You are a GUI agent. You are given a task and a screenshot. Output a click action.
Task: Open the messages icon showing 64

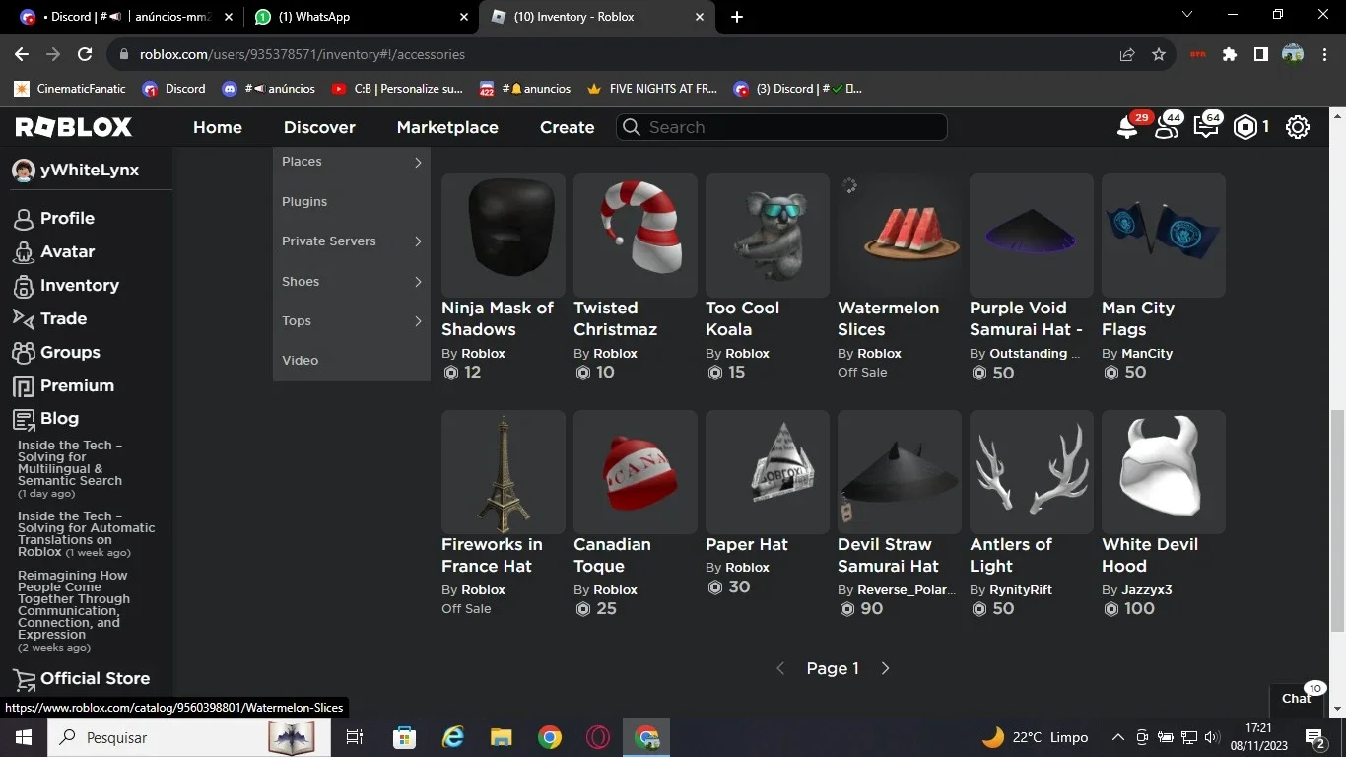coord(1206,127)
